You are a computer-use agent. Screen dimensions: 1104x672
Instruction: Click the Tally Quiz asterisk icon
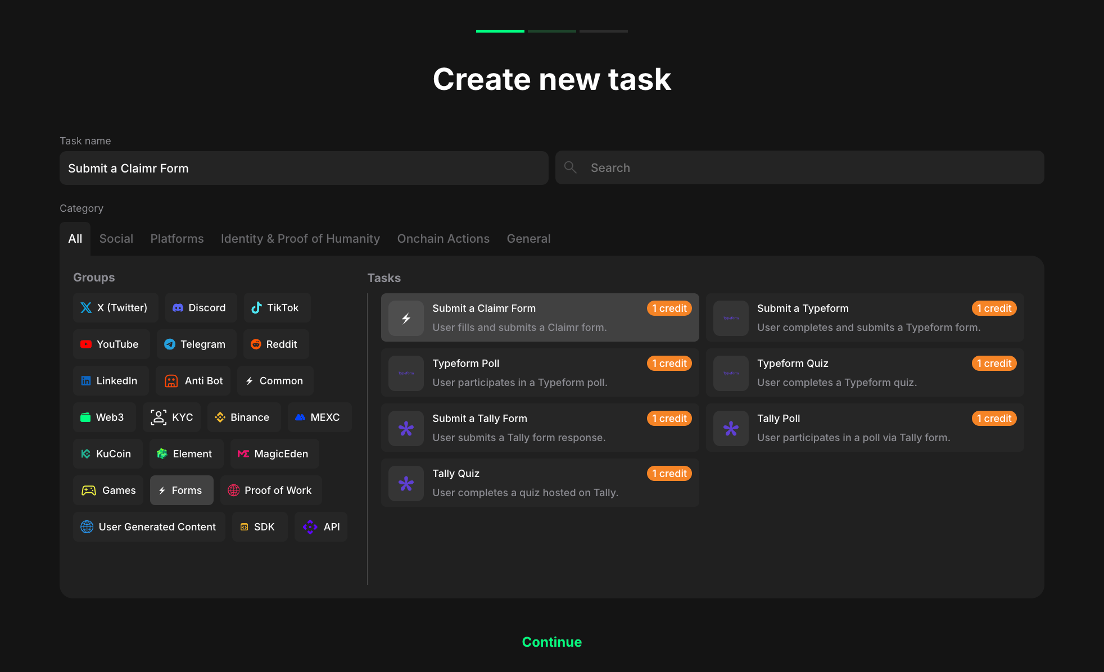coord(406,483)
